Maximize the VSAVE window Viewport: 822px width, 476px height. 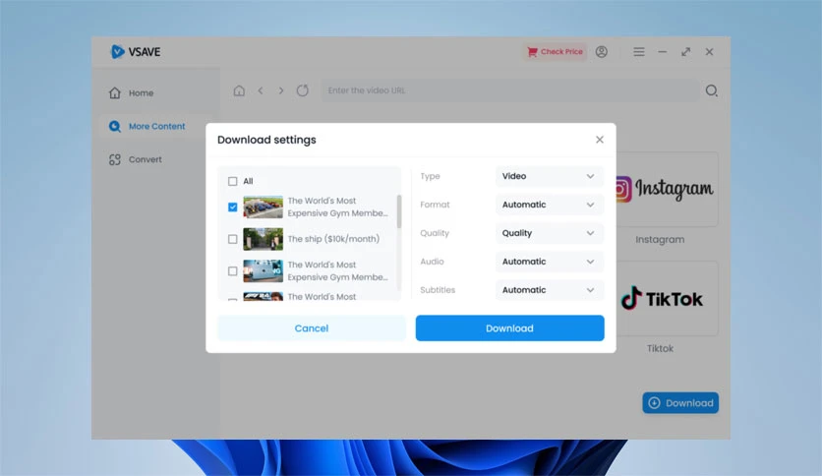coord(685,51)
